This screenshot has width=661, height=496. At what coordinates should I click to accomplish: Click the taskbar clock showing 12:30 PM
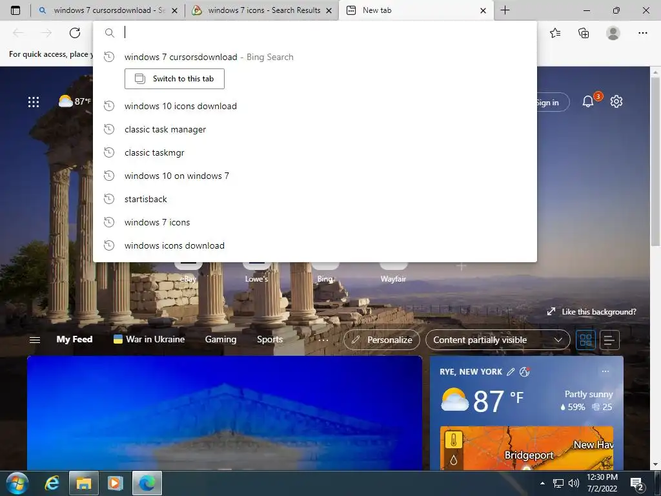[x=602, y=483]
